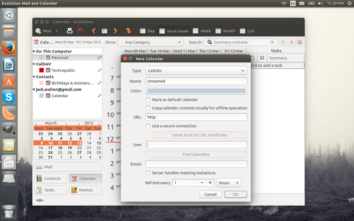This screenshot has height=221, width=354.
Task: Open the New item button in Evolution toolbar
Action: tap(43, 31)
